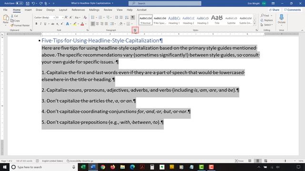Sort the selected paragraphs
This screenshot has height=171, width=305.
tap(127, 18)
